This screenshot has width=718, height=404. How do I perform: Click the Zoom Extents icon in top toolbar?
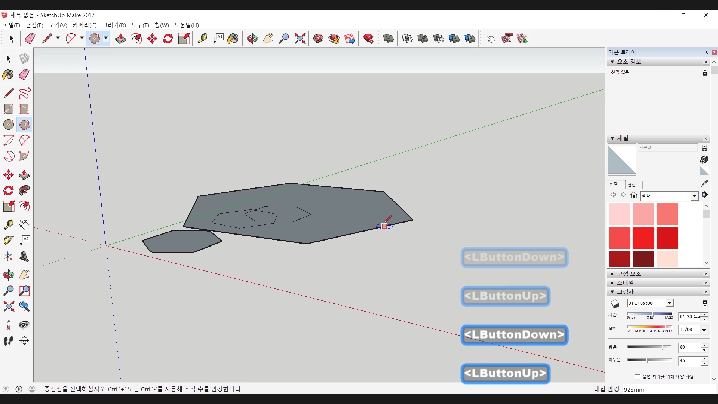[x=300, y=39]
